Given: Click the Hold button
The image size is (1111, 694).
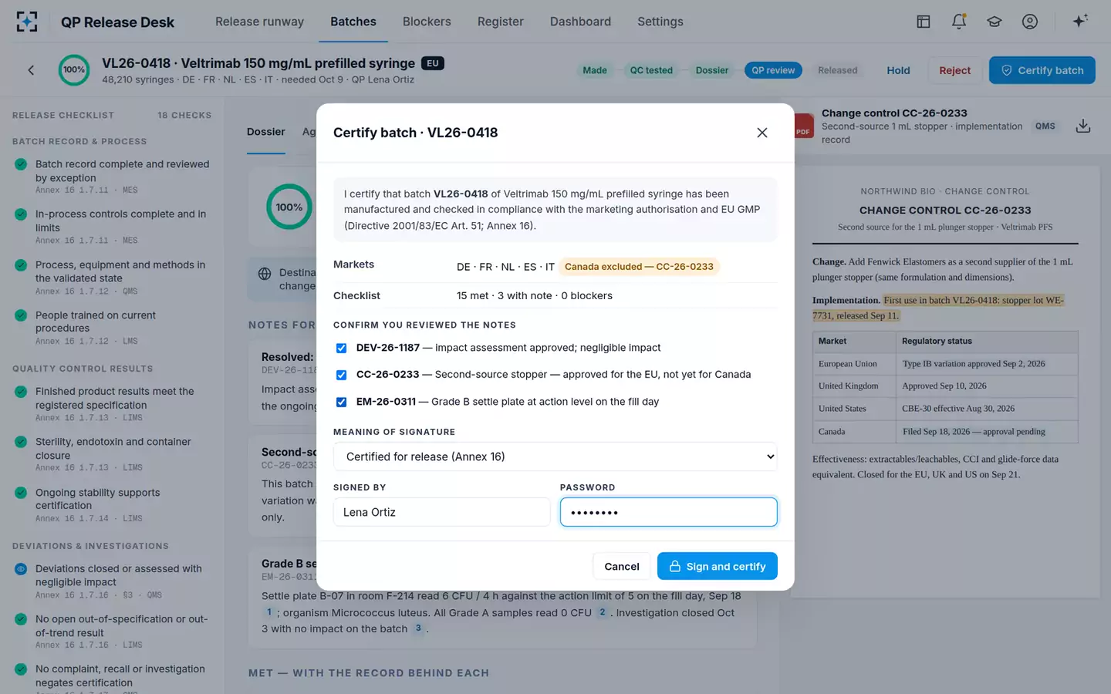Looking at the screenshot, I should (x=898, y=70).
